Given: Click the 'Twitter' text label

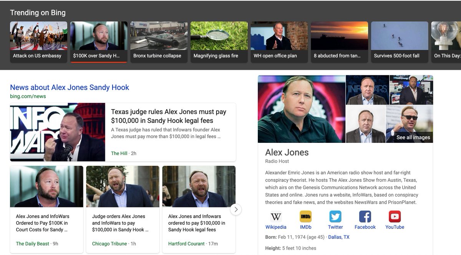Looking at the screenshot, I should coord(335,227).
